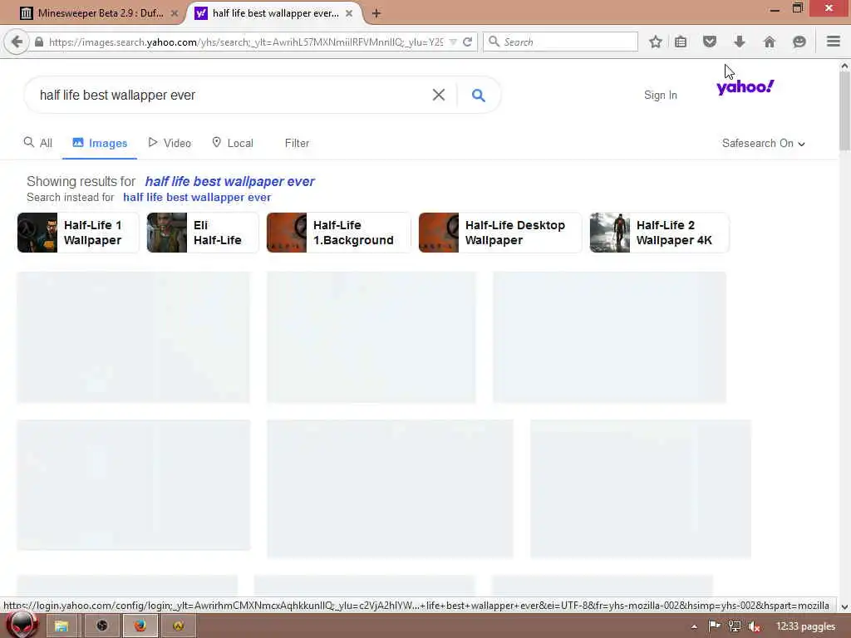
Task: Open Firefox downloads arrow icon
Action: [739, 42]
